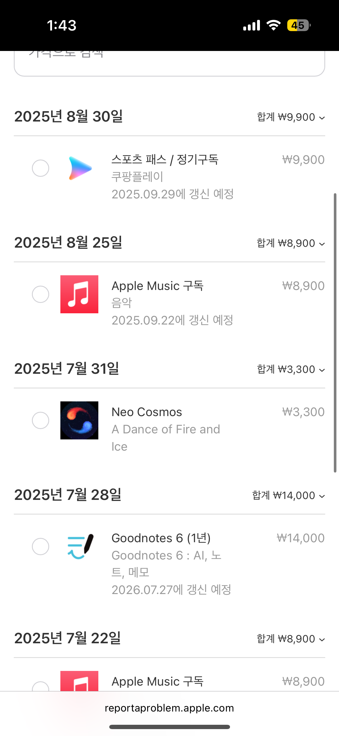Tap the Wi-Fi status icon
339x736 pixels.
(273, 25)
